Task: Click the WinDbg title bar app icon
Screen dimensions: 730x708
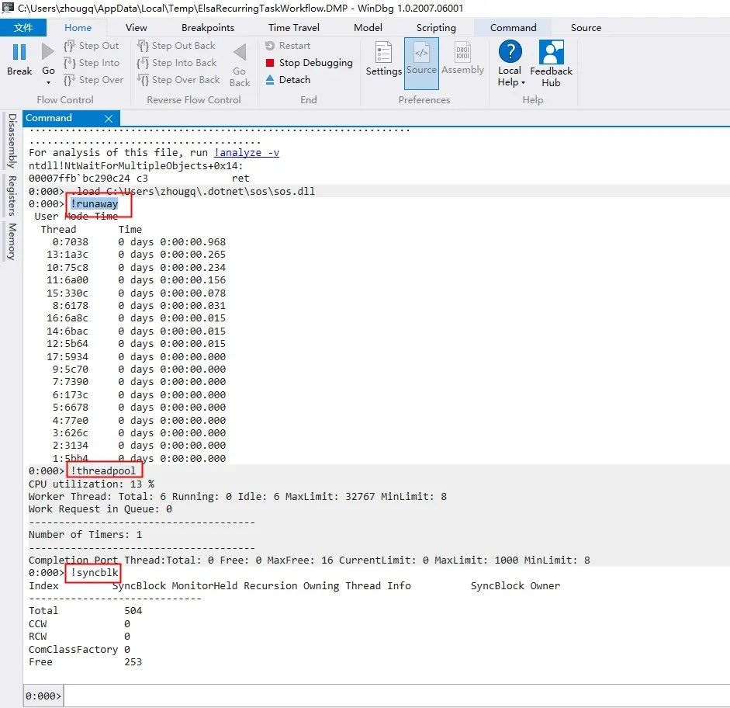Action: coord(8,8)
